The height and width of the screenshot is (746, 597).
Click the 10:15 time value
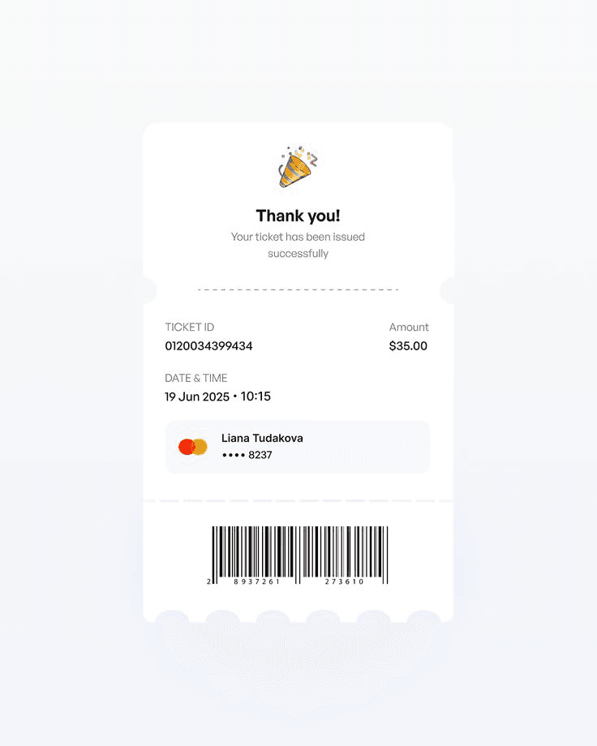click(256, 397)
